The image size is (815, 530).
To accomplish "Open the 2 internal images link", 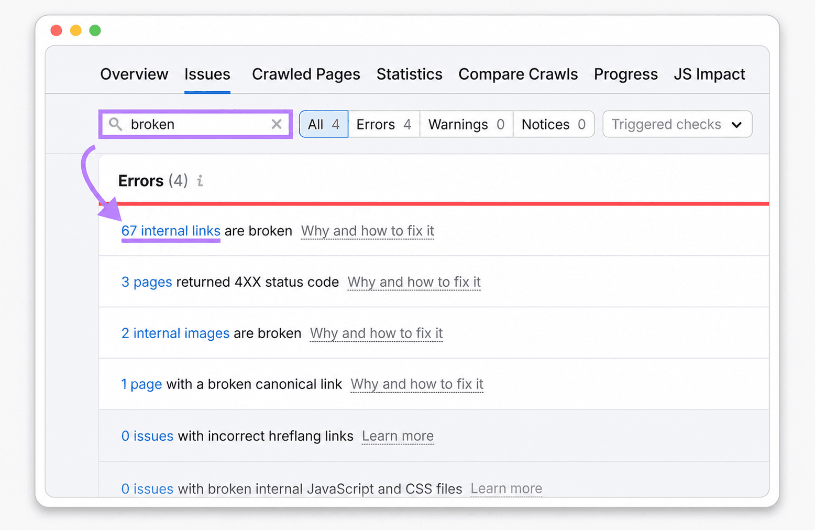I will [175, 333].
